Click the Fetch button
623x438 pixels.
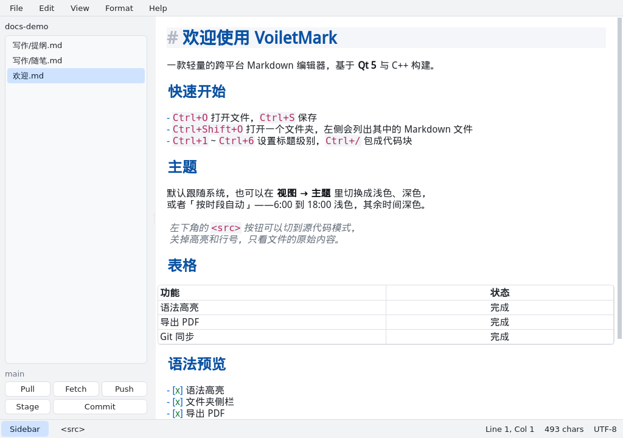click(76, 389)
